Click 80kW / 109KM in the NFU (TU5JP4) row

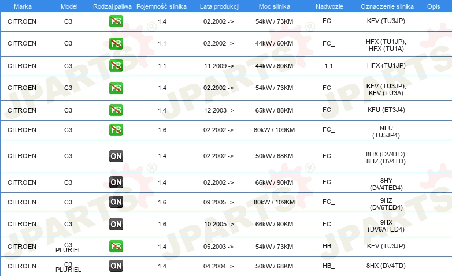(274, 130)
